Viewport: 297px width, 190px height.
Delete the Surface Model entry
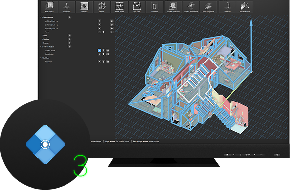(103, 50)
